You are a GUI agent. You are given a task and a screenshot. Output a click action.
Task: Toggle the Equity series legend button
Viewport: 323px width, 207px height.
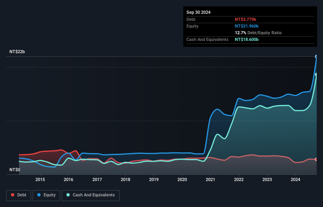pyautogui.click(x=46, y=195)
